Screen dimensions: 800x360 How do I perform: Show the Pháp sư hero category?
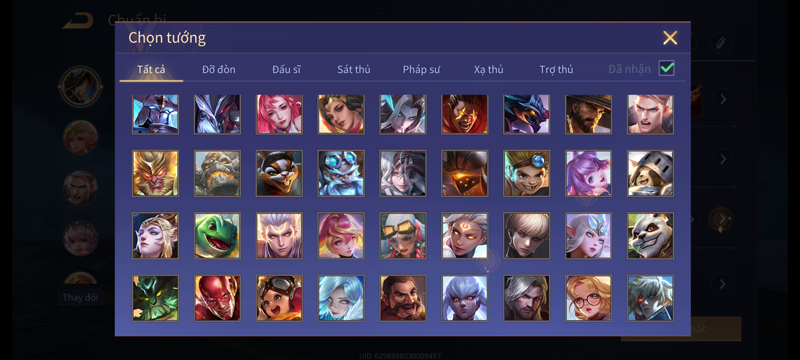421,69
